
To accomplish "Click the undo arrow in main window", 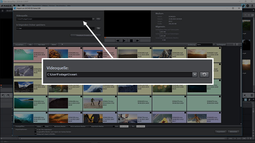I will [3, 95].
